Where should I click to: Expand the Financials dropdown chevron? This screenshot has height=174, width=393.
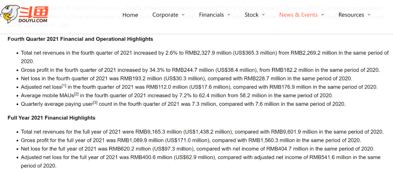(229, 15)
